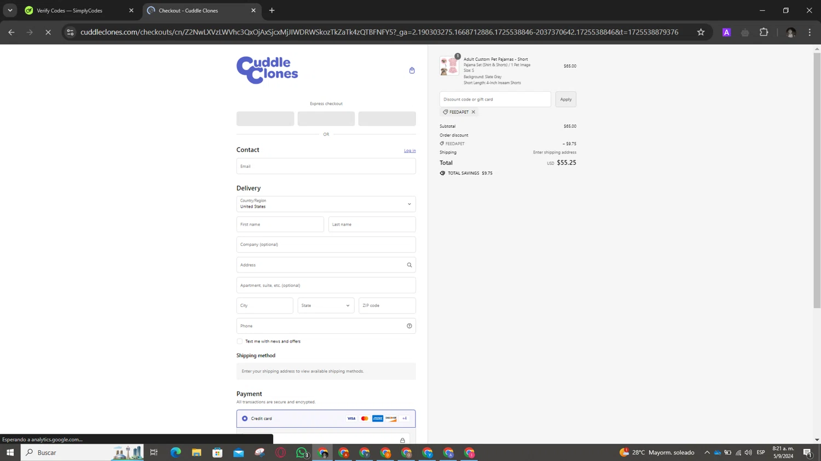Image resolution: width=821 pixels, height=461 pixels.
Task: Click the Log in link
Action: [x=409, y=151]
